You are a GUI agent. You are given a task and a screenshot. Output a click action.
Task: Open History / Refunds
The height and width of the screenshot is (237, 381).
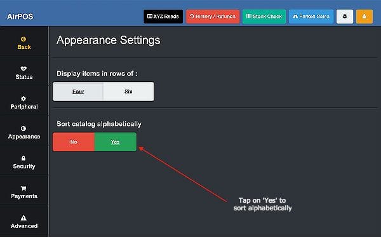[213, 17]
